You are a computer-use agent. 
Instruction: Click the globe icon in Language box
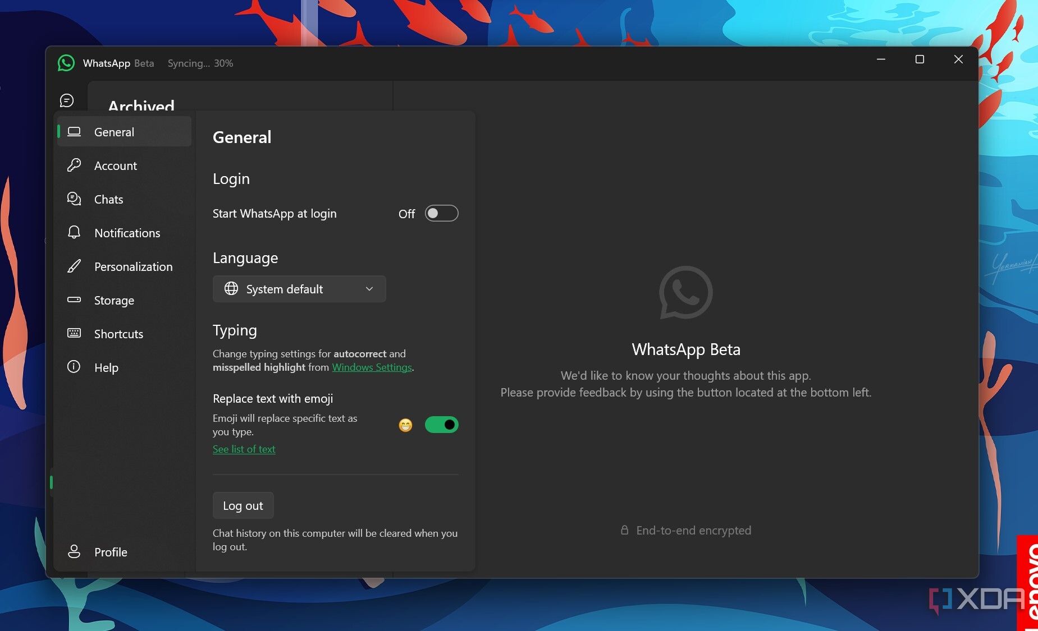click(x=231, y=289)
